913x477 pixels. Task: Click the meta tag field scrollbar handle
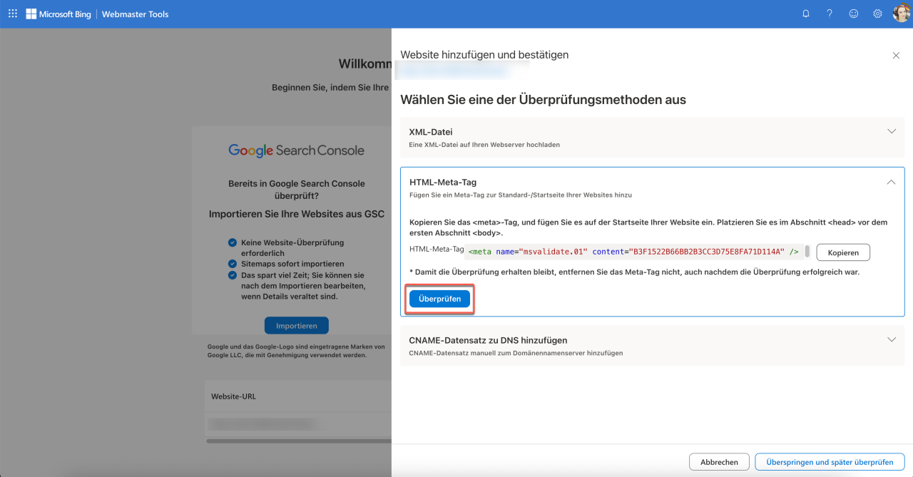click(x=807, y=252)
